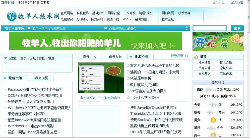Click the thumbs-up icon beside 推荐
This screenshot has width=250, height=138.
tap(196, 57)
